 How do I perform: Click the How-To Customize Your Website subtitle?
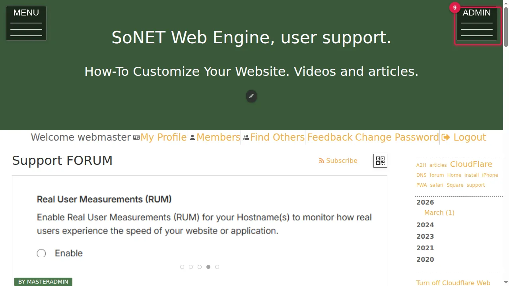[x=251, y=71]
